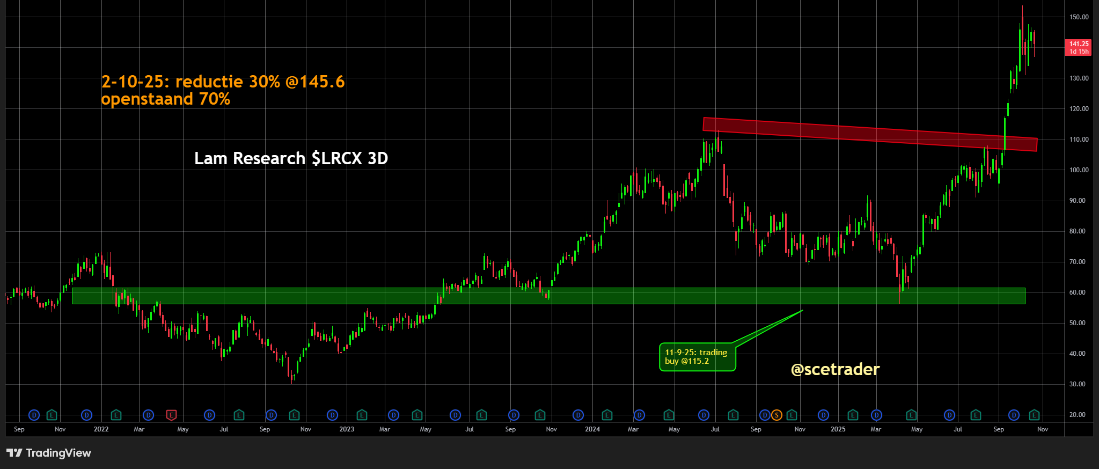Click the 2024 label on time axis
The height and width of the screenshot is (469, 1099).
coord(592,429)
